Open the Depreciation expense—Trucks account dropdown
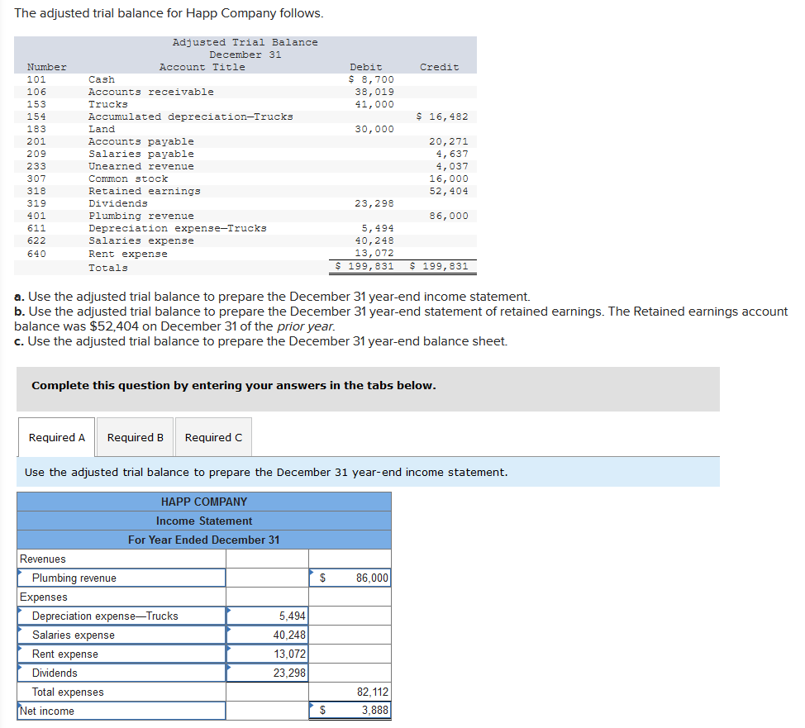Viewport: 805px width, 728px height. coord(121,616)
